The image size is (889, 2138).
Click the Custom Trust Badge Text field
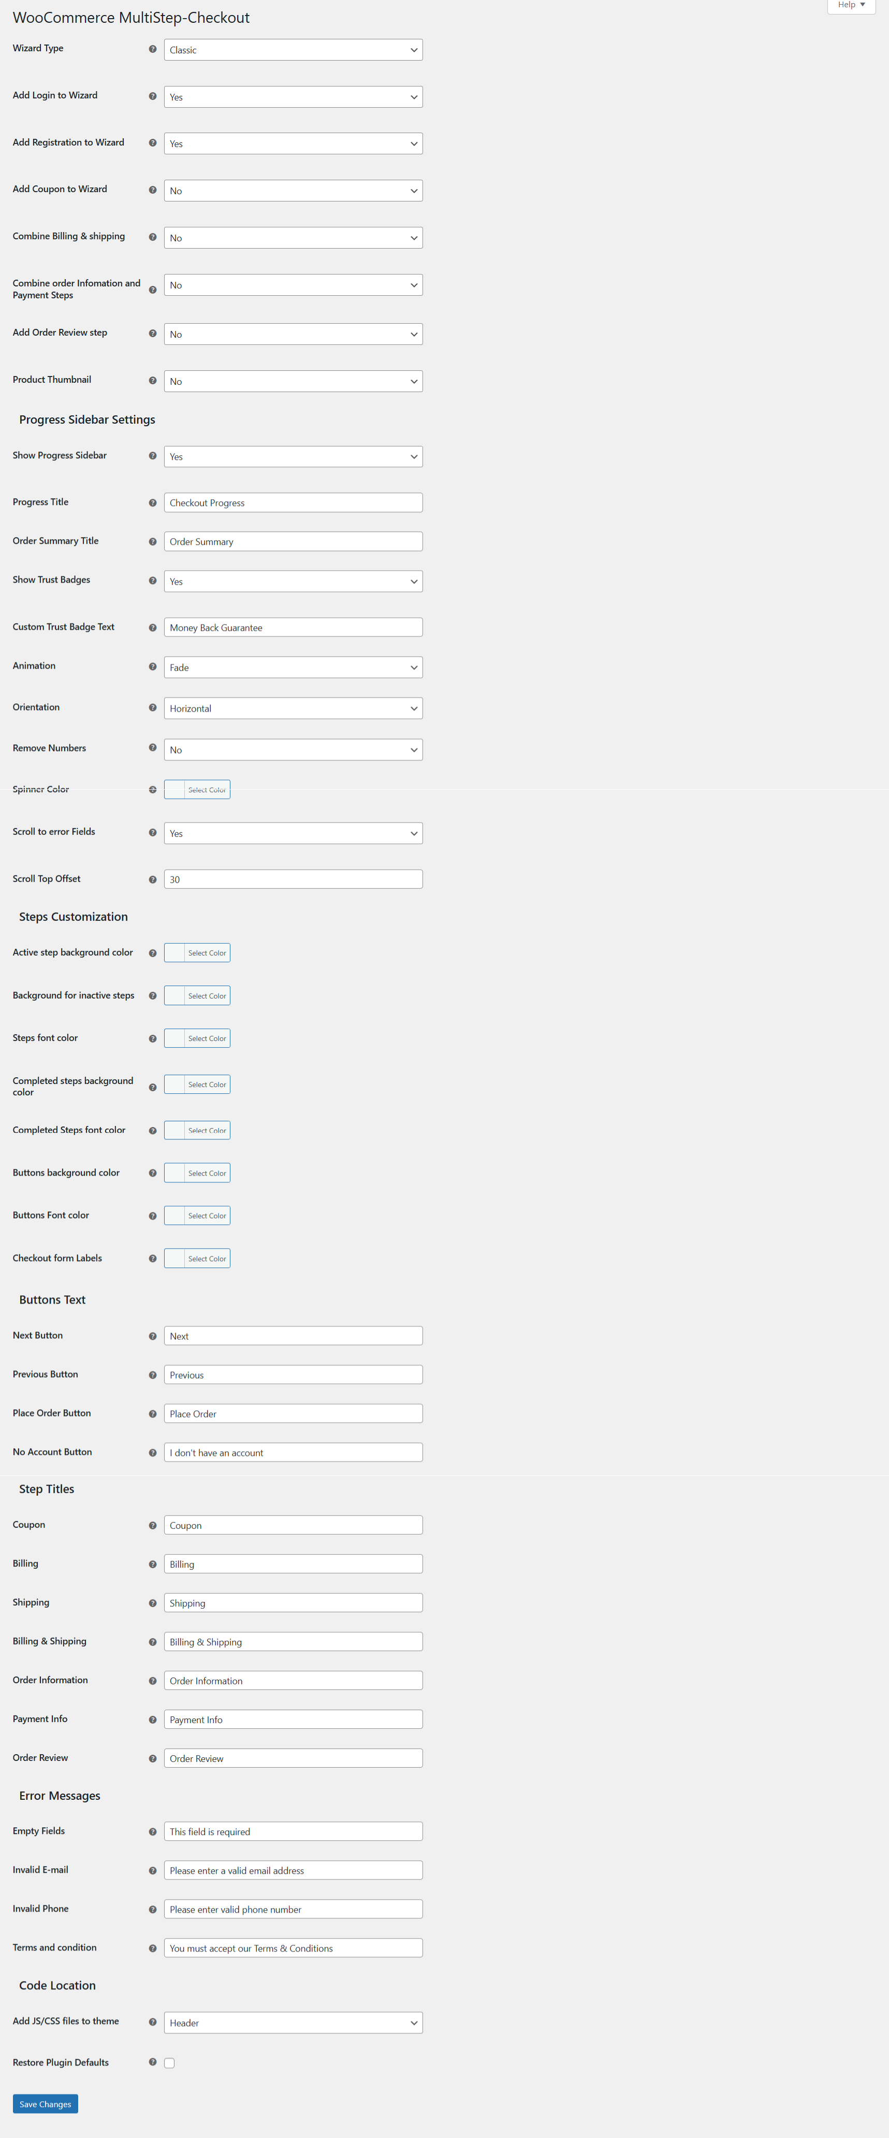(293, 627)
